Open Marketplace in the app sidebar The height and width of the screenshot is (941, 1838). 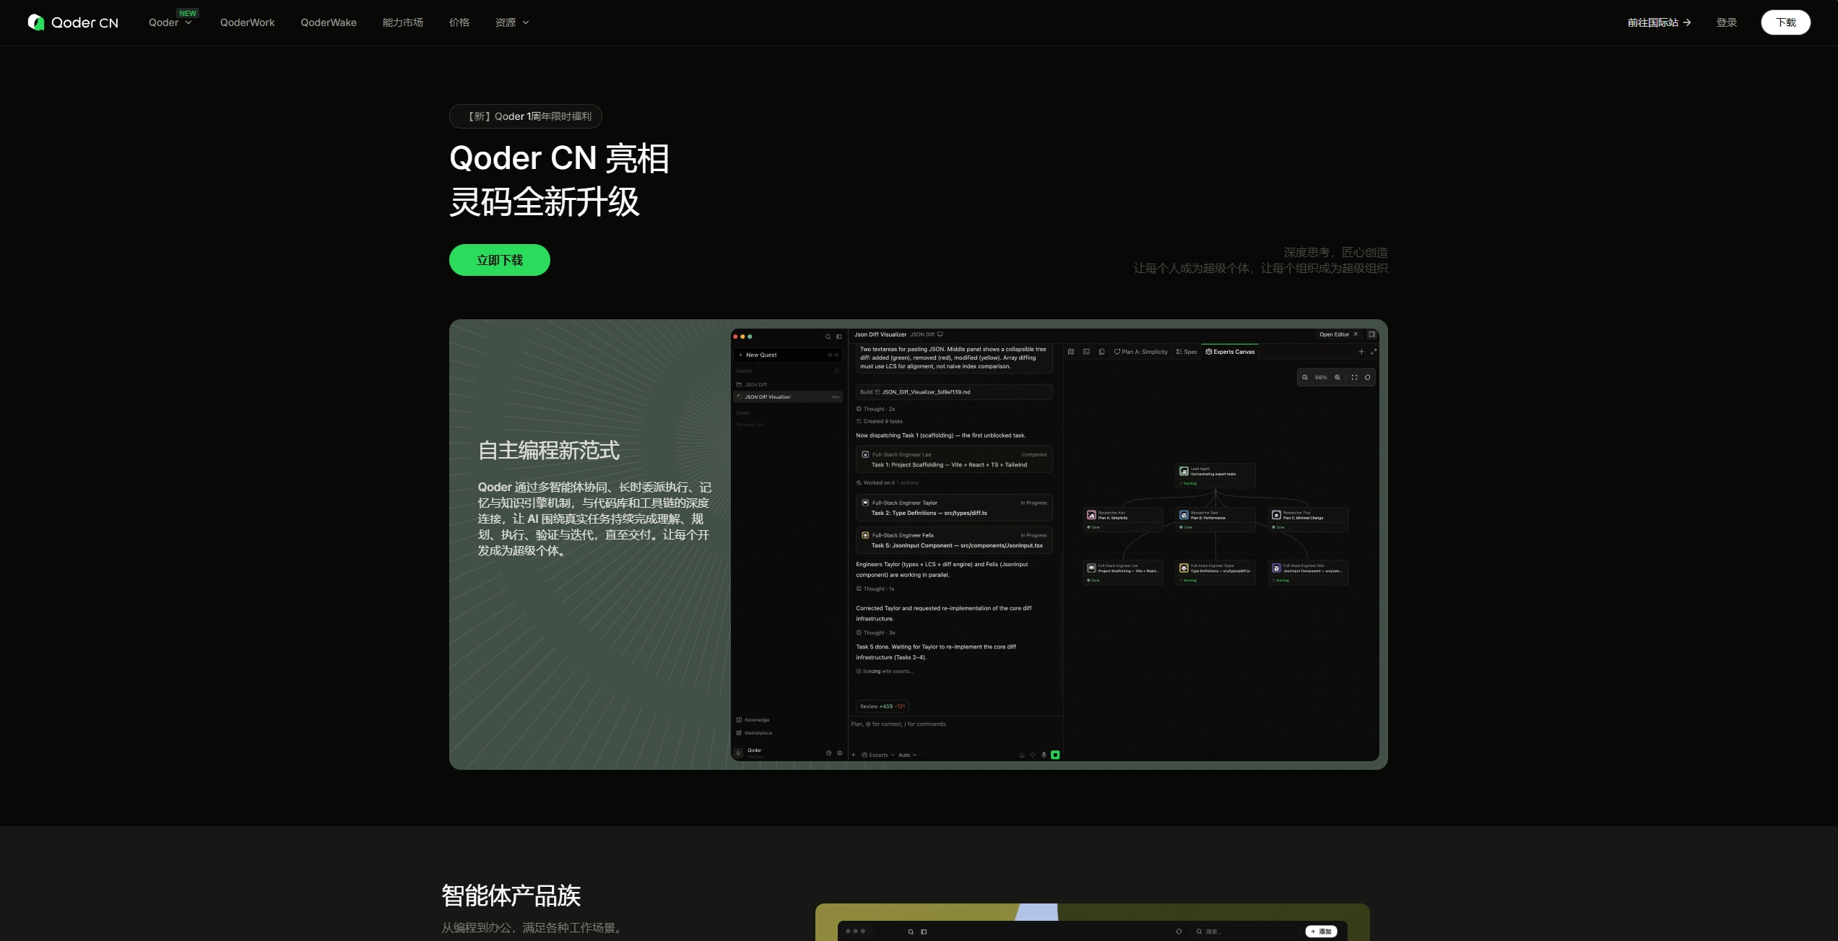click(x=755, y=732)
